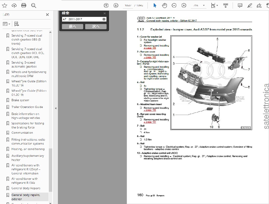Click the find bookmark icon

(x=16, y=24)
